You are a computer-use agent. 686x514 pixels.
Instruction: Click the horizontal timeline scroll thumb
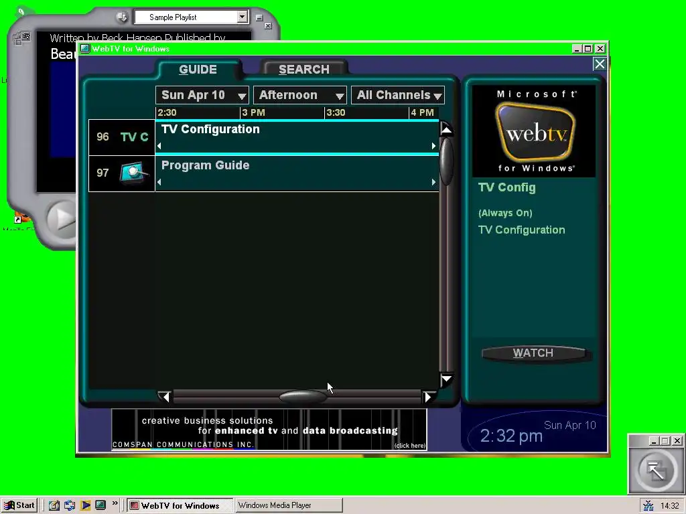(303, 397)
